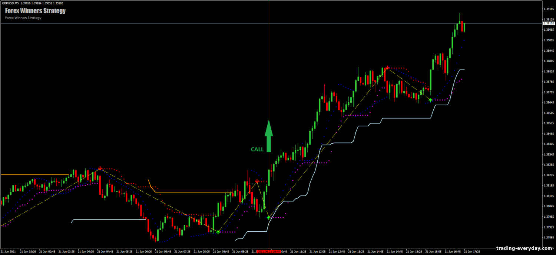Click the red sell cross near 04:45
The image size is (556, 255).
(100, 169)
